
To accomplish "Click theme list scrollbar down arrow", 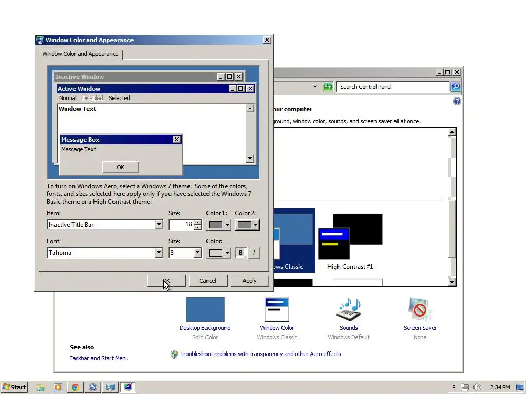I will tap(452, 282).
